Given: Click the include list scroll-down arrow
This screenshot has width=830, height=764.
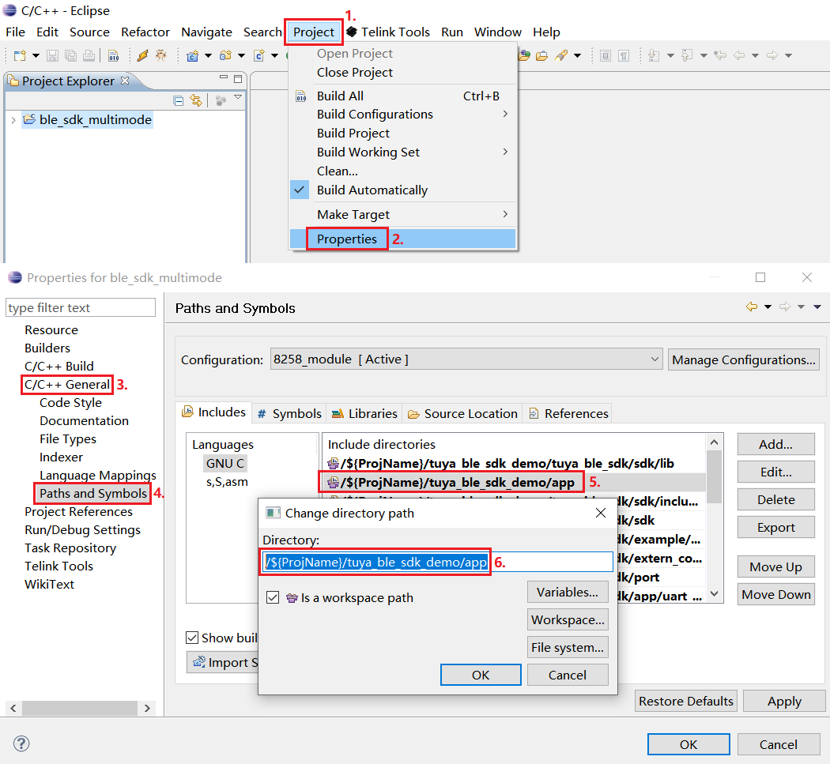Looking at the screenshot, I should tap(714, 594).
